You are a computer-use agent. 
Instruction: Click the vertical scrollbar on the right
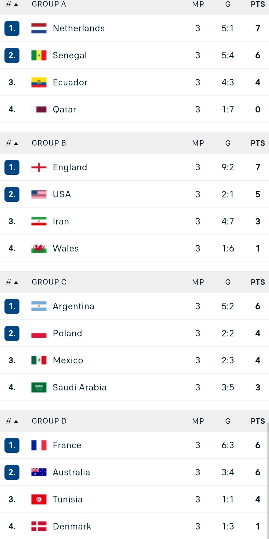268,481
